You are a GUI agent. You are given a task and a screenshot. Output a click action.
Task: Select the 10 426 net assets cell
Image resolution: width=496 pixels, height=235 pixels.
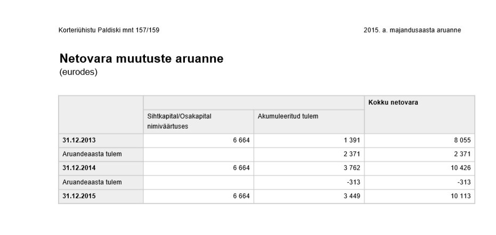(458, 169)
